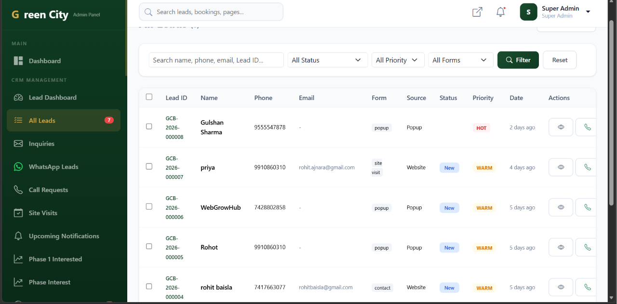
Task: Check the box for lead priya
Action: 149,166
